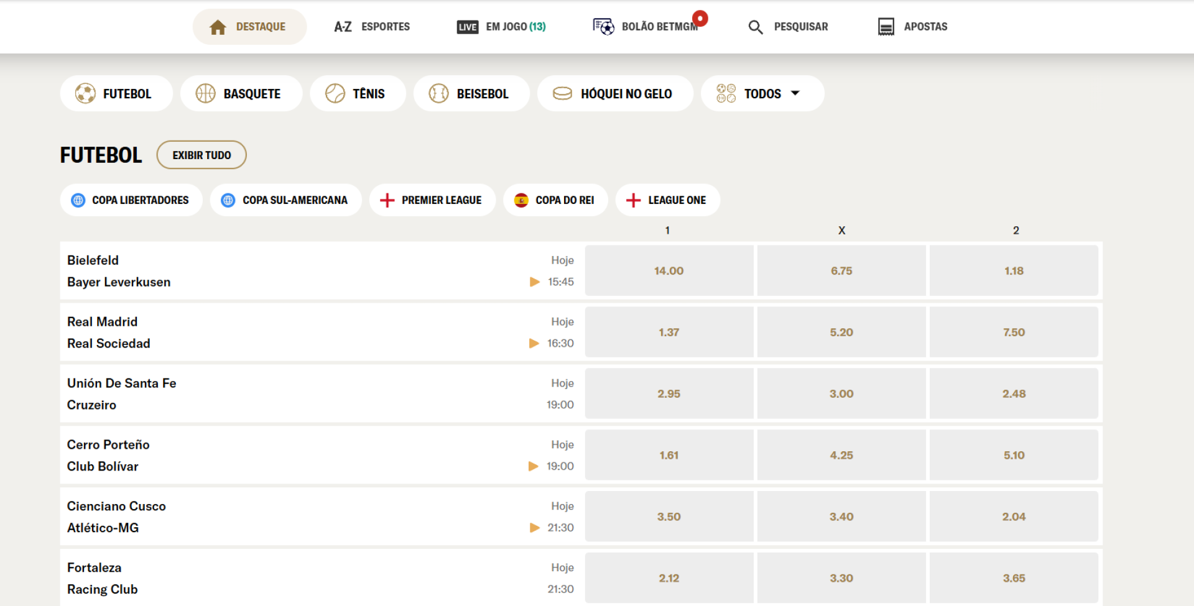
Task: Open the LIVE Em Jogo section
Action: [x=501, y=27]
